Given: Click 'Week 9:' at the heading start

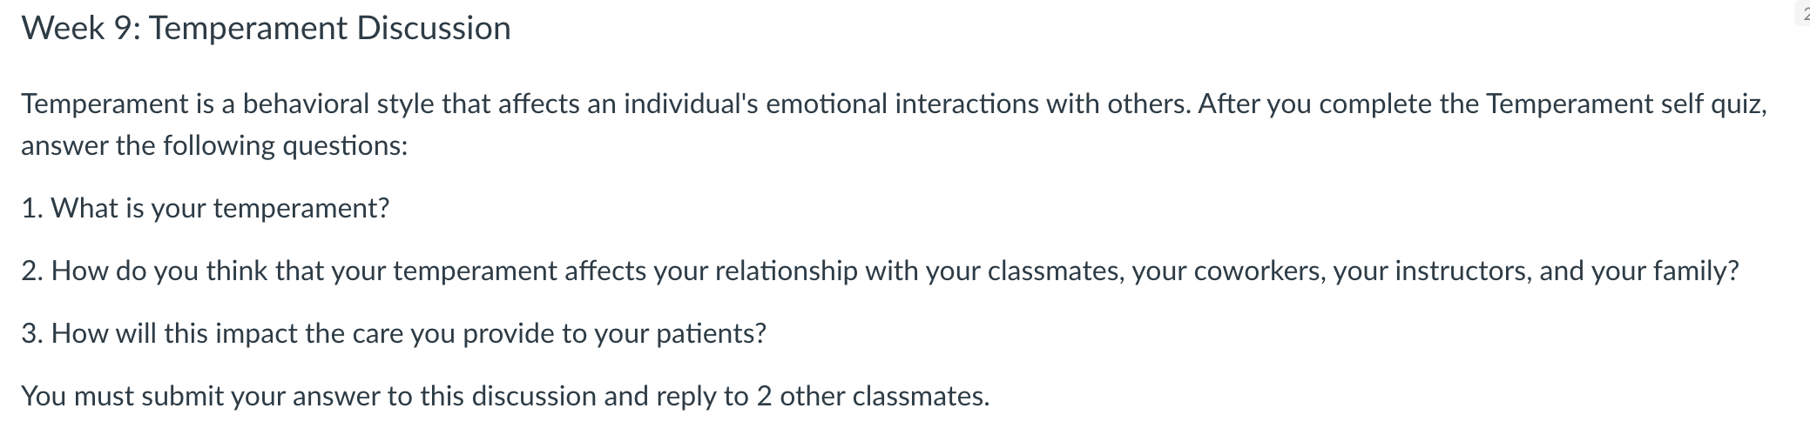Looking at the screenshot, I should point(79,29).
